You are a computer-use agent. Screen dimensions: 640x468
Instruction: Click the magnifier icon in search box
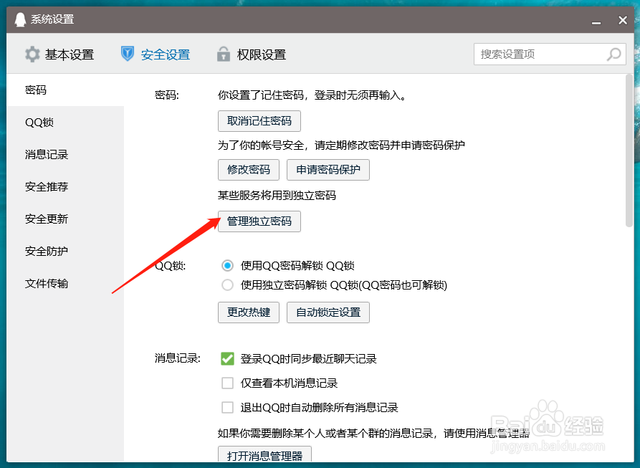614,54
